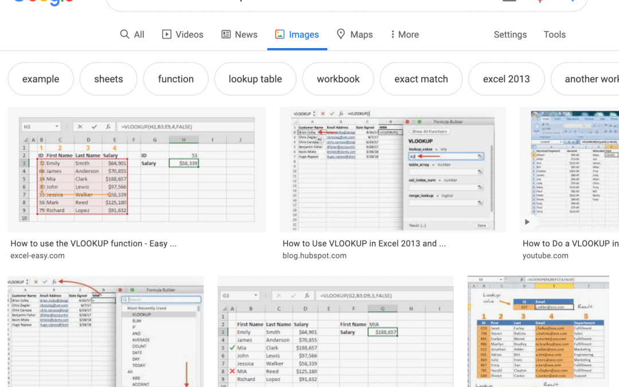Click the three-dot icon beside More
Image resolution: width=619 pixels, height=387 pixels.
(393, 34)
